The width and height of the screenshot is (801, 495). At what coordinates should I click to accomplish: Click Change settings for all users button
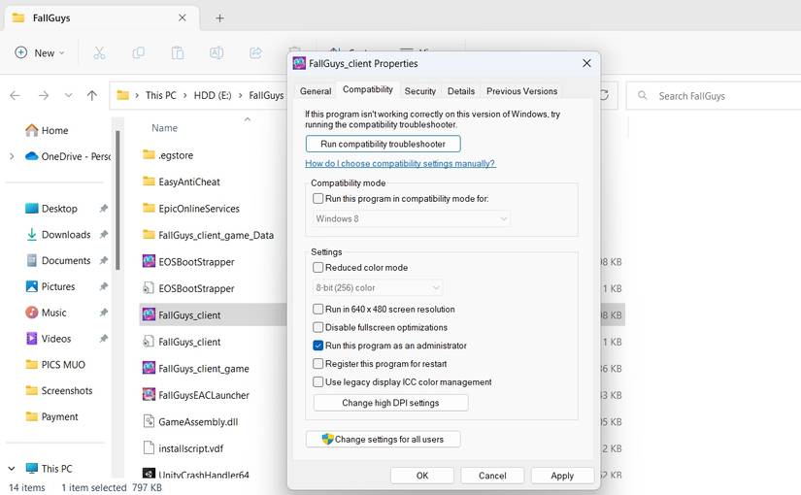coord(384,440)
